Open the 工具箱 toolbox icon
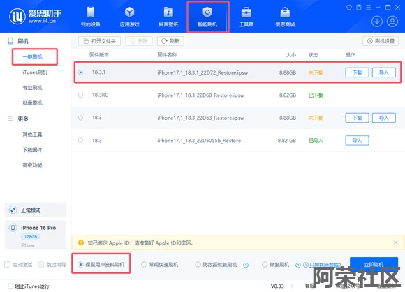The height and width of the screenshot is (292, 405). tap(246, 17)
